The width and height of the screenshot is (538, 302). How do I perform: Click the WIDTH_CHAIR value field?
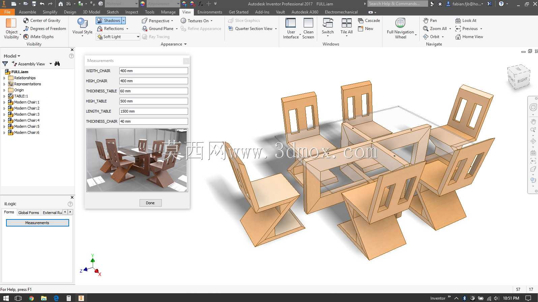pos(153,71)
